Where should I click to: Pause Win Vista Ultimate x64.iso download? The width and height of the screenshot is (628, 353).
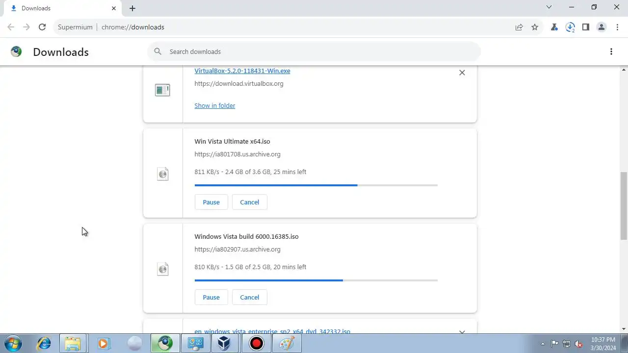[x=211, y=202]
